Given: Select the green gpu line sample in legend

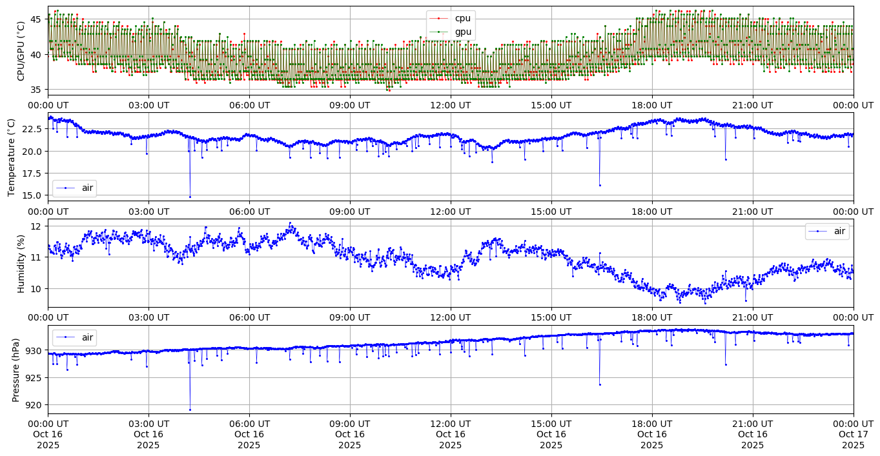Looking at the screenshot, I should [439, 31].
